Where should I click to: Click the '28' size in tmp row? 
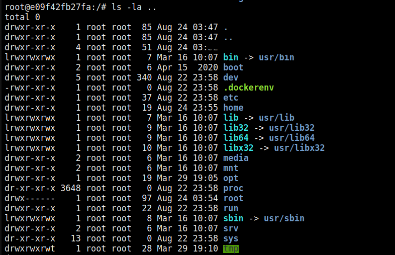(x=147, y=248)
